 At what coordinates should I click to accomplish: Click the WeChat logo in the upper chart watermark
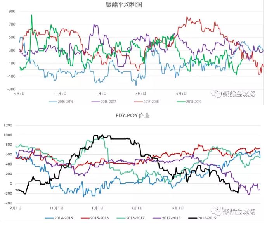coord(216,93)
